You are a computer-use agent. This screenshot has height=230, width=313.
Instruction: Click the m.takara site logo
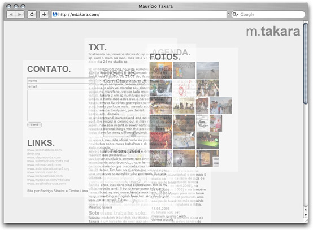[273, 31]
